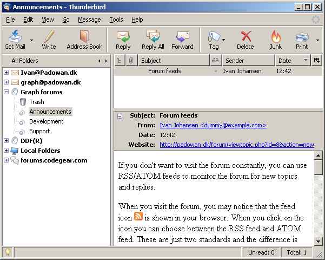
Task: Select the Development feed folder
Action: tap(46, 121)
